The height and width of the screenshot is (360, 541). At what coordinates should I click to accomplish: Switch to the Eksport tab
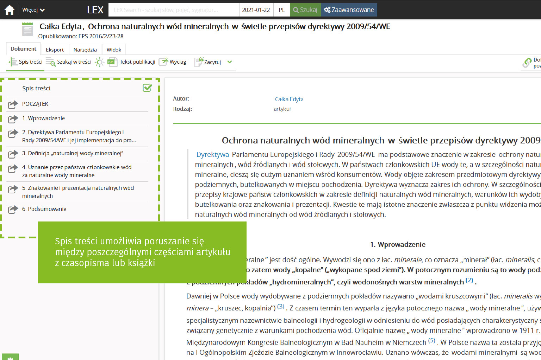pyautogui.click(x=55, y=50)
